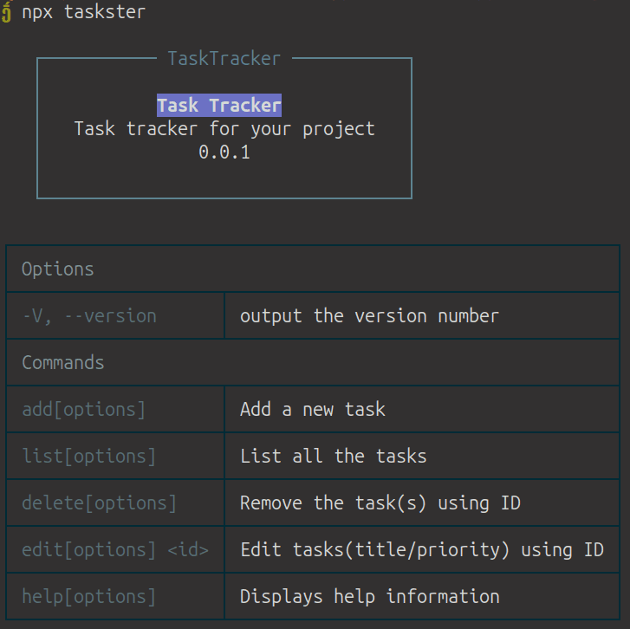
Task: Select the "-V, --version" option cell
Action: [89, 316]
